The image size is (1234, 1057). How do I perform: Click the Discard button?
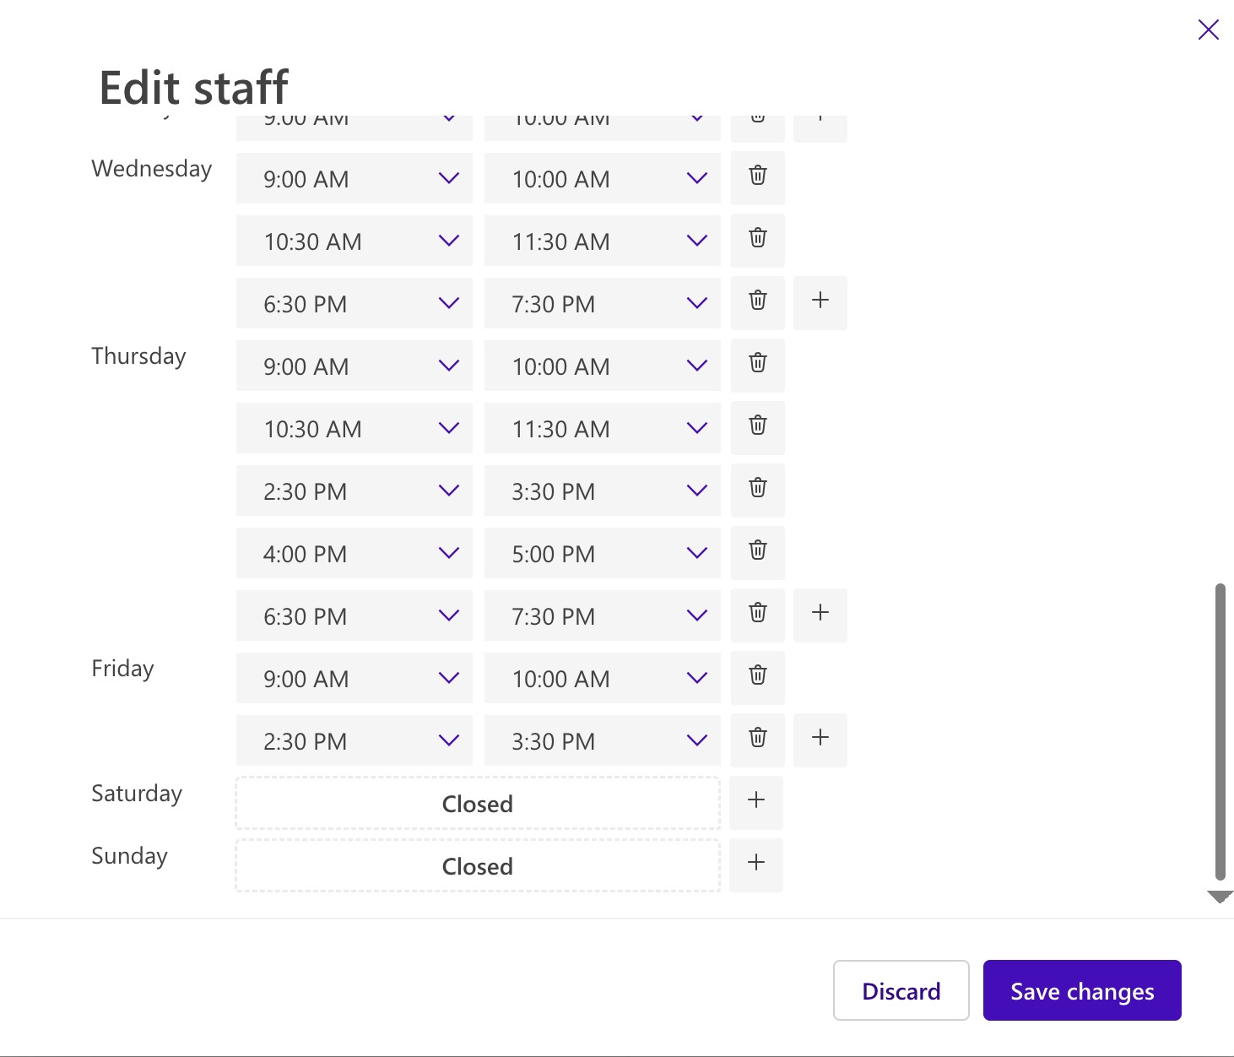click(x=901, y=990)
